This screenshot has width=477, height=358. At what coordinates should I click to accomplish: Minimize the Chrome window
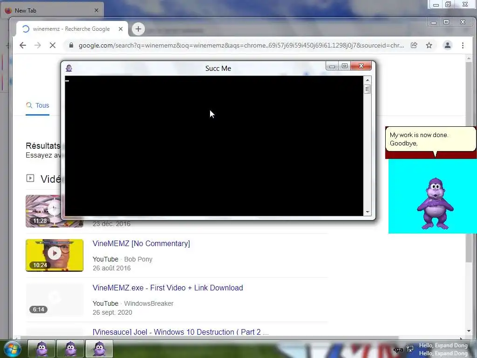tap(434, 22)
